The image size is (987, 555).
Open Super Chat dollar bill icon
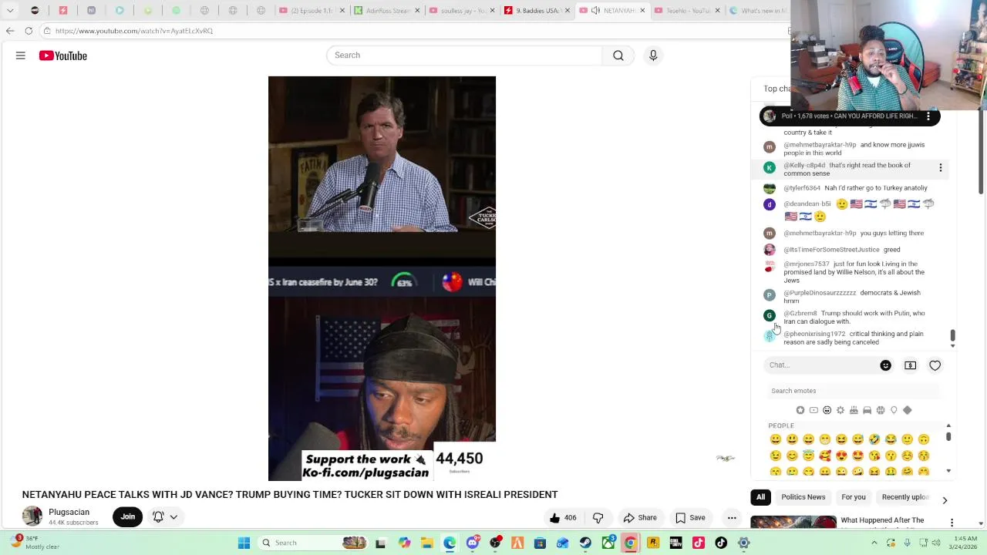click(x=910, y=365)
